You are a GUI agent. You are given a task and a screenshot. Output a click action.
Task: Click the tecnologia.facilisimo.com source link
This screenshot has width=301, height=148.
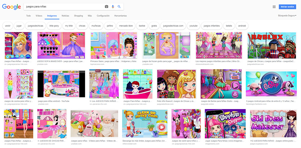(x=256, y=104)
